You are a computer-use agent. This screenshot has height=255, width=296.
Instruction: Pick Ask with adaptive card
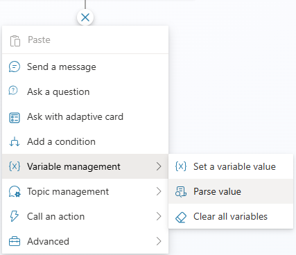[85, 116]
